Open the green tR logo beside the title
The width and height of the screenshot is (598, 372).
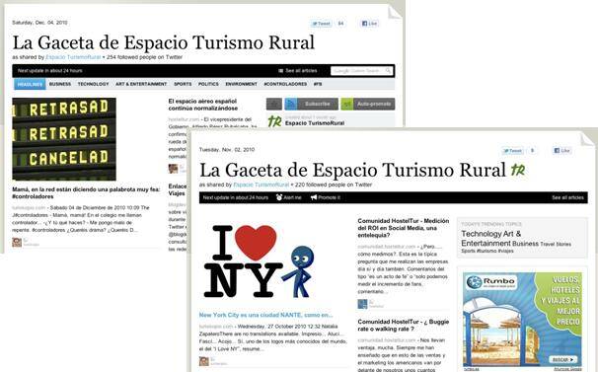coord(518,170)
